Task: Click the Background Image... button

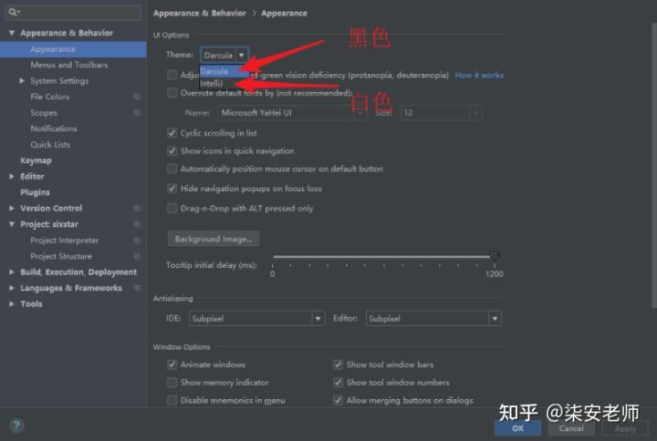Action: [x=214, y=239]
